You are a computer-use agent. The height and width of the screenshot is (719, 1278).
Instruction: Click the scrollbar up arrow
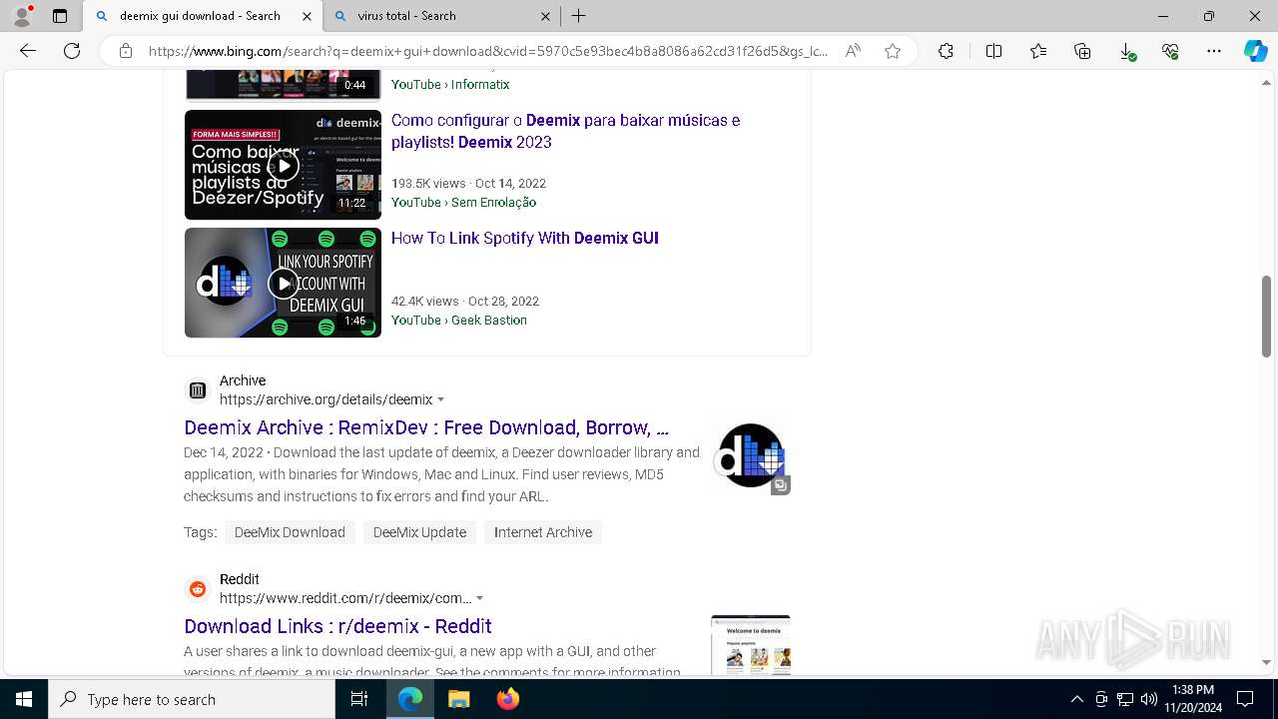[x=1266, y=81]
